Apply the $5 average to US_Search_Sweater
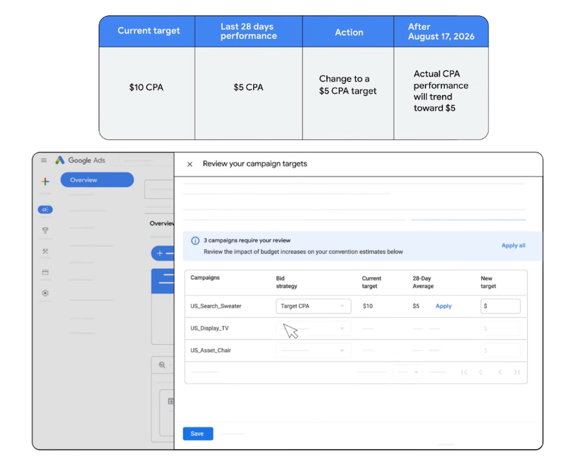 tap(443, 306)
